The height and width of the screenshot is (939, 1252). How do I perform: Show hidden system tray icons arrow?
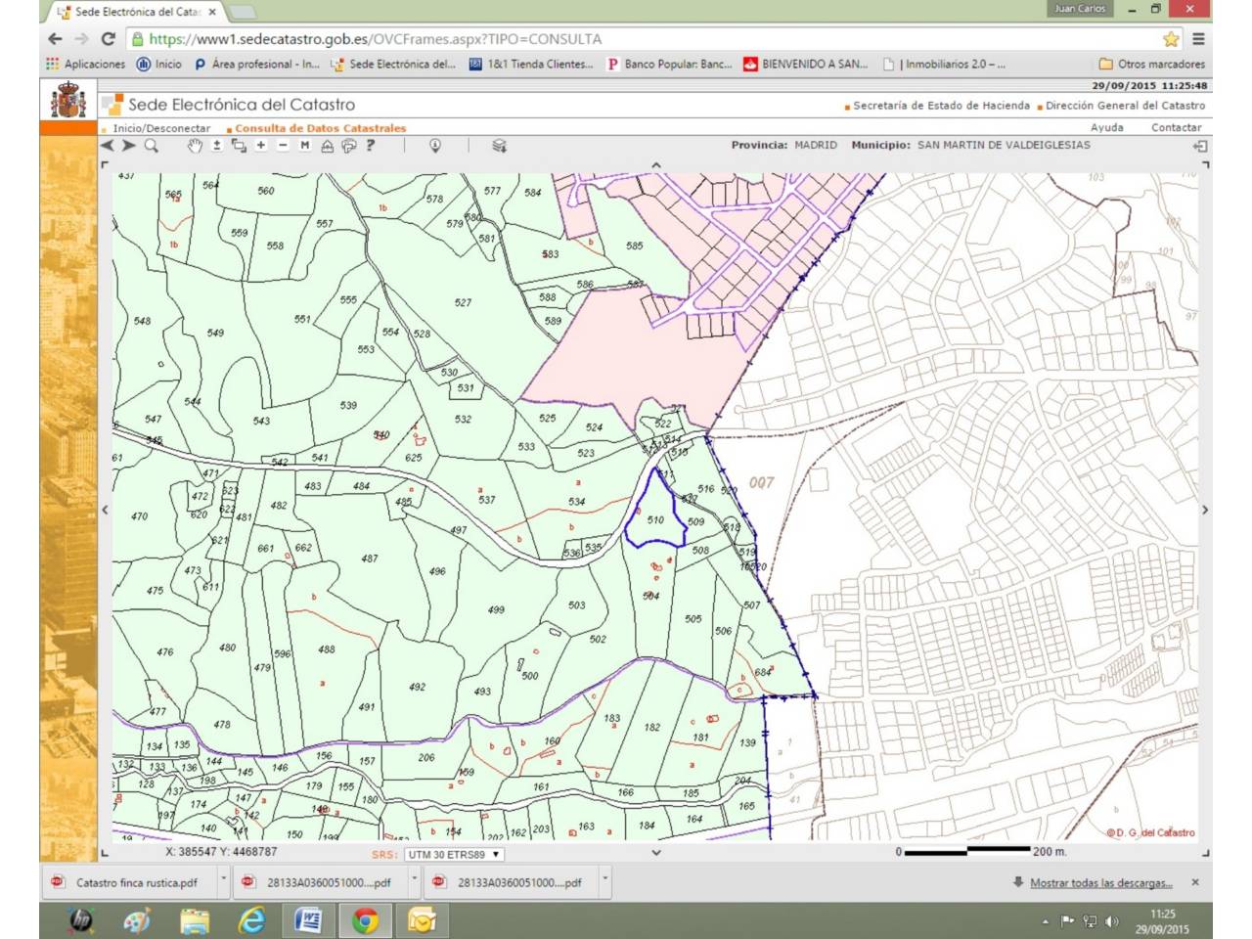pyautogui.click(x=1045, y=921)
